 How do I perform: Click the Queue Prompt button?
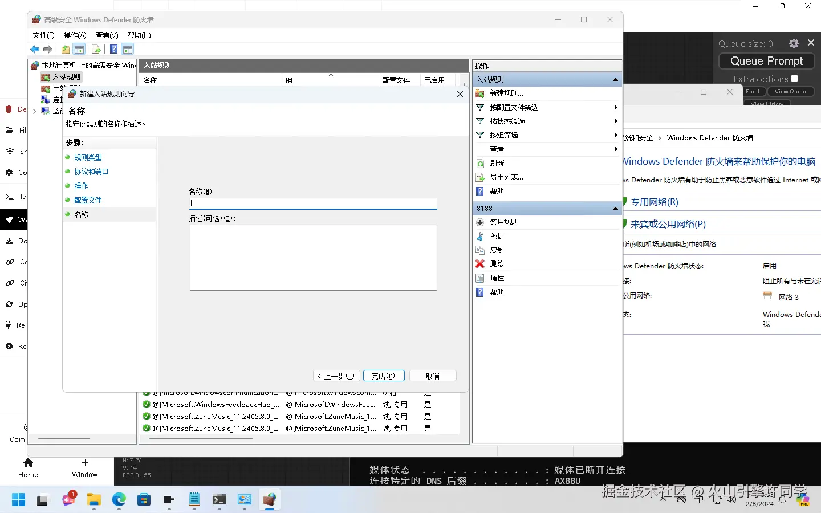click(767, 61)
